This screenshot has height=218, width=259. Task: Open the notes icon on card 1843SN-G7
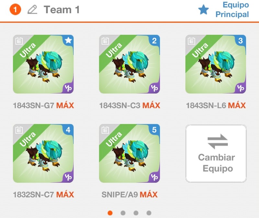(x=19, y=41)
